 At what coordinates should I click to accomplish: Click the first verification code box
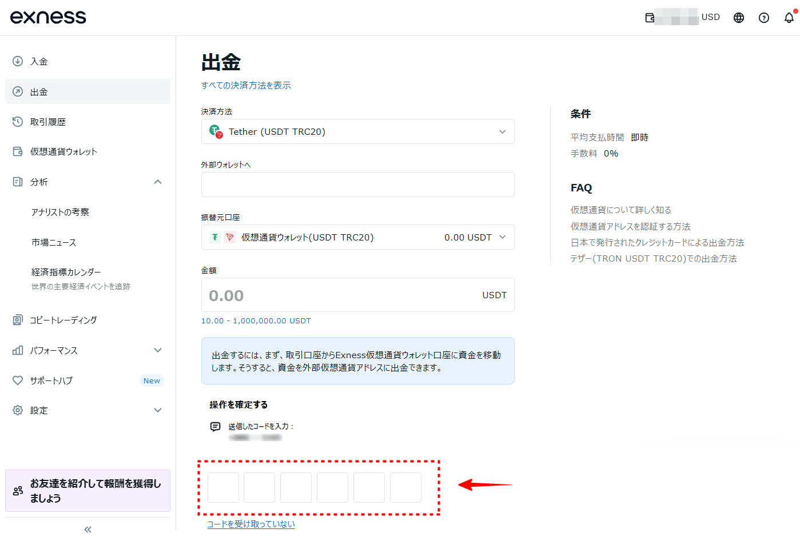[x=223, y=487]
